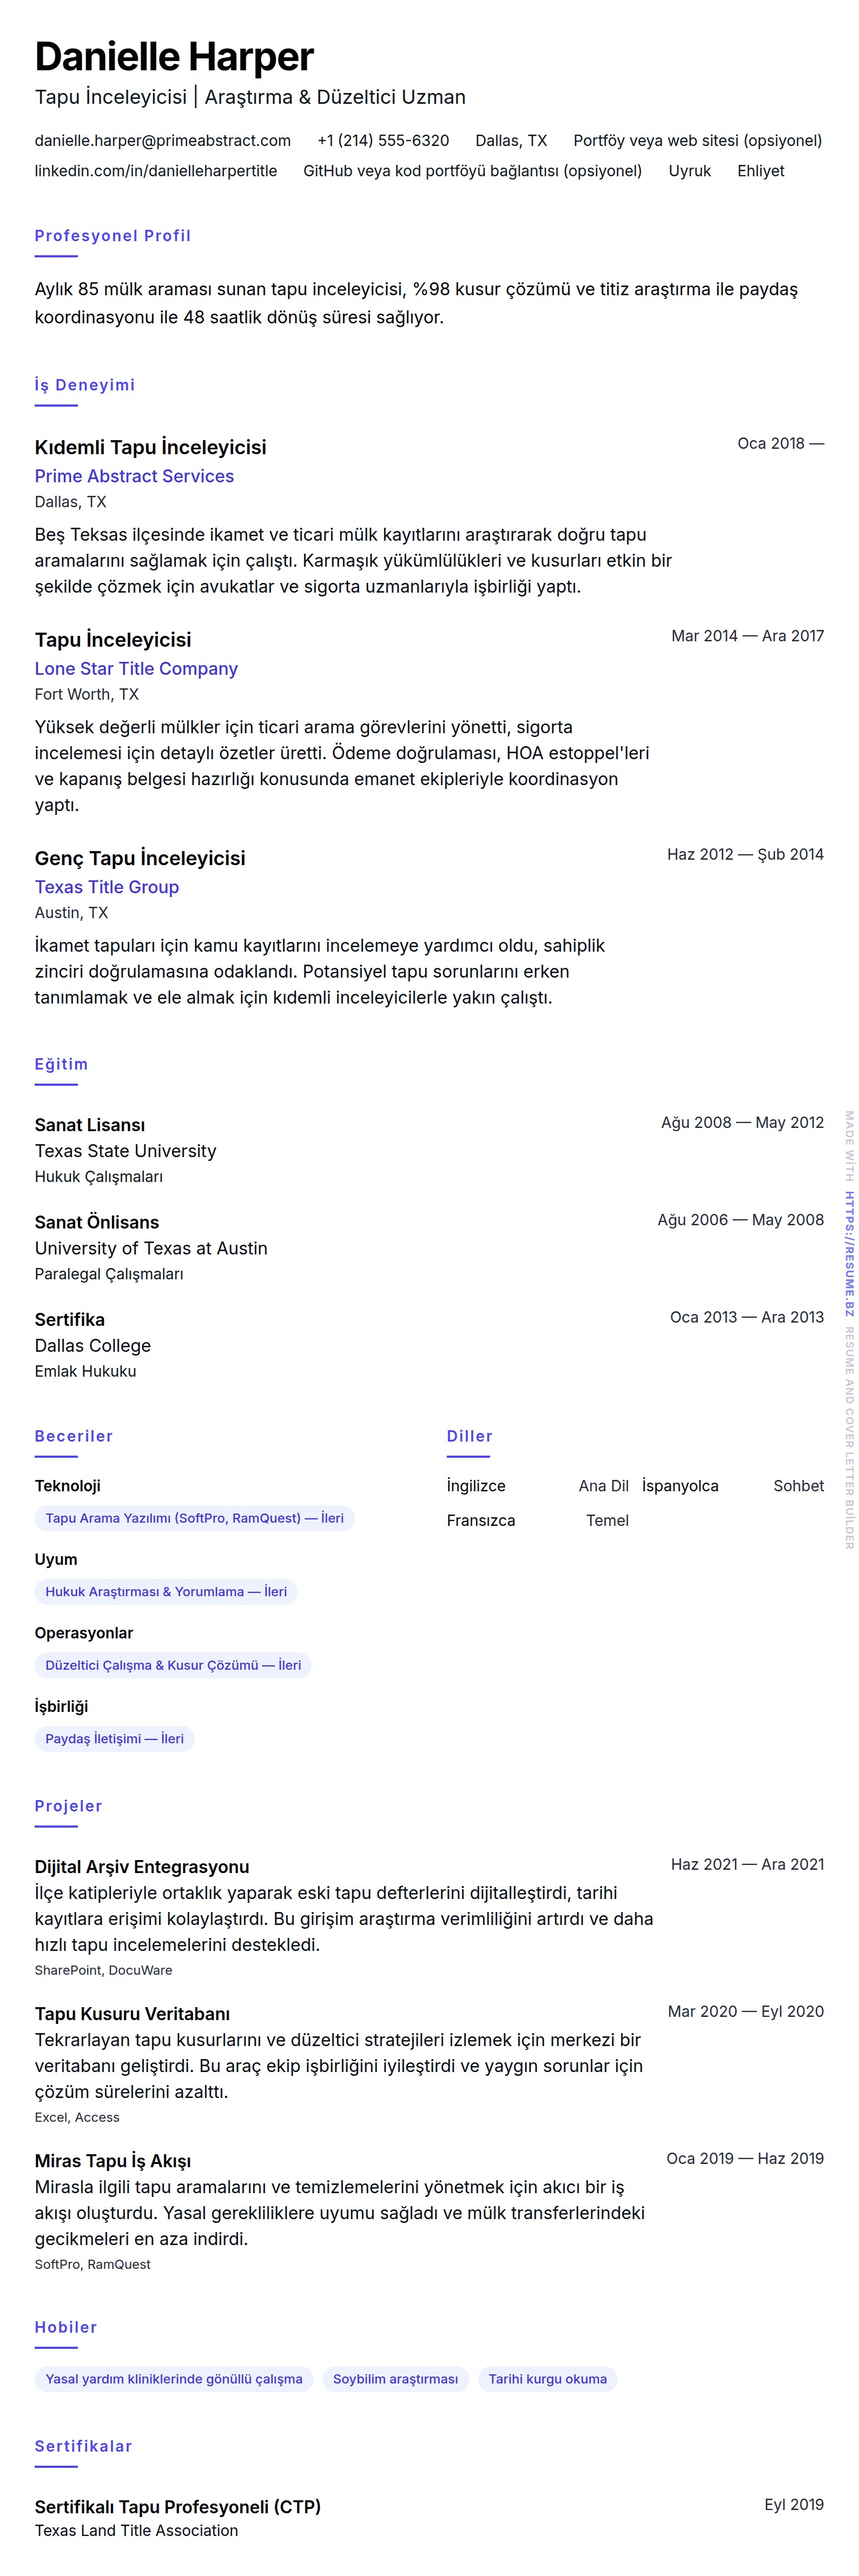Select the Tapu Arama Yazılımı skill tag

tap(194, 1518)
